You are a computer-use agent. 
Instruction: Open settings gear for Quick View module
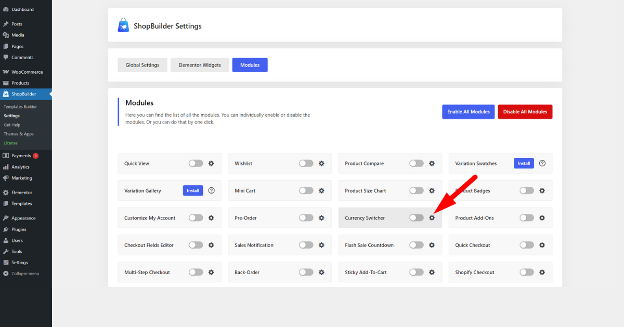pyautogui.click(x=211, y=163)
